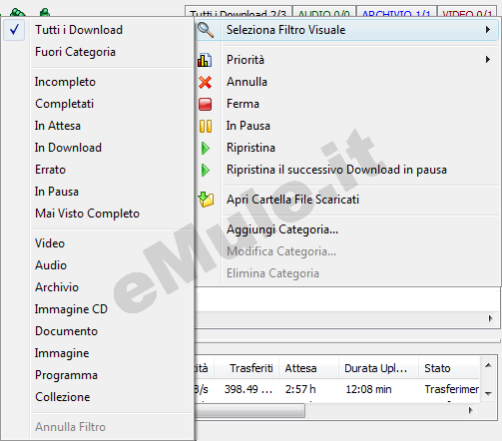
Task: Click the green arrow icon for Ripristina il successivo Download
Action: tap(206, 170)
